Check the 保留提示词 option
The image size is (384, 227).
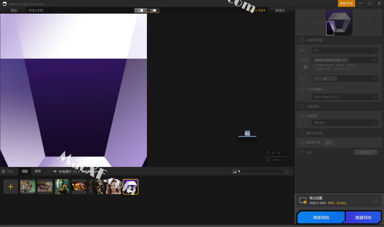[x=302, y=142]
